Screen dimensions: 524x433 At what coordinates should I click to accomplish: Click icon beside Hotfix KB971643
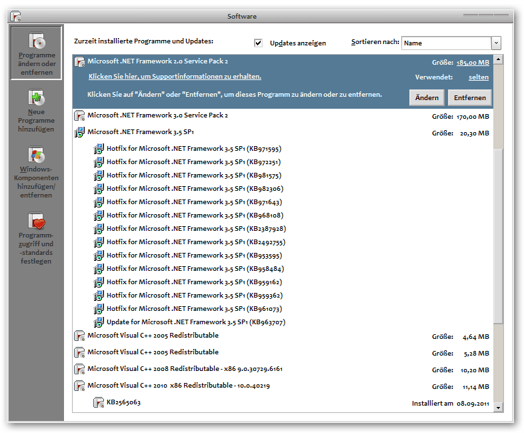pyautogui.click(x=99, y=202)
